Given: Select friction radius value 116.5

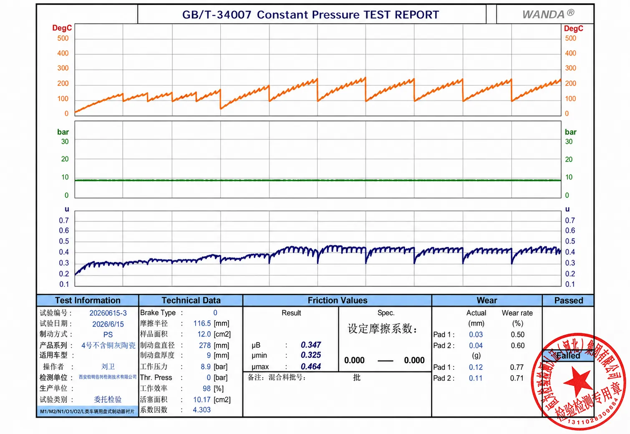Looking at the screenshot, I should (202, 324).
